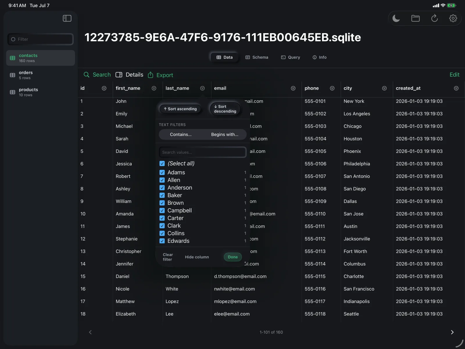Image resolution: width=465 pixels, height=349 pixels.
Task: Open the Details panel icon
Action: tap(119, 75)
